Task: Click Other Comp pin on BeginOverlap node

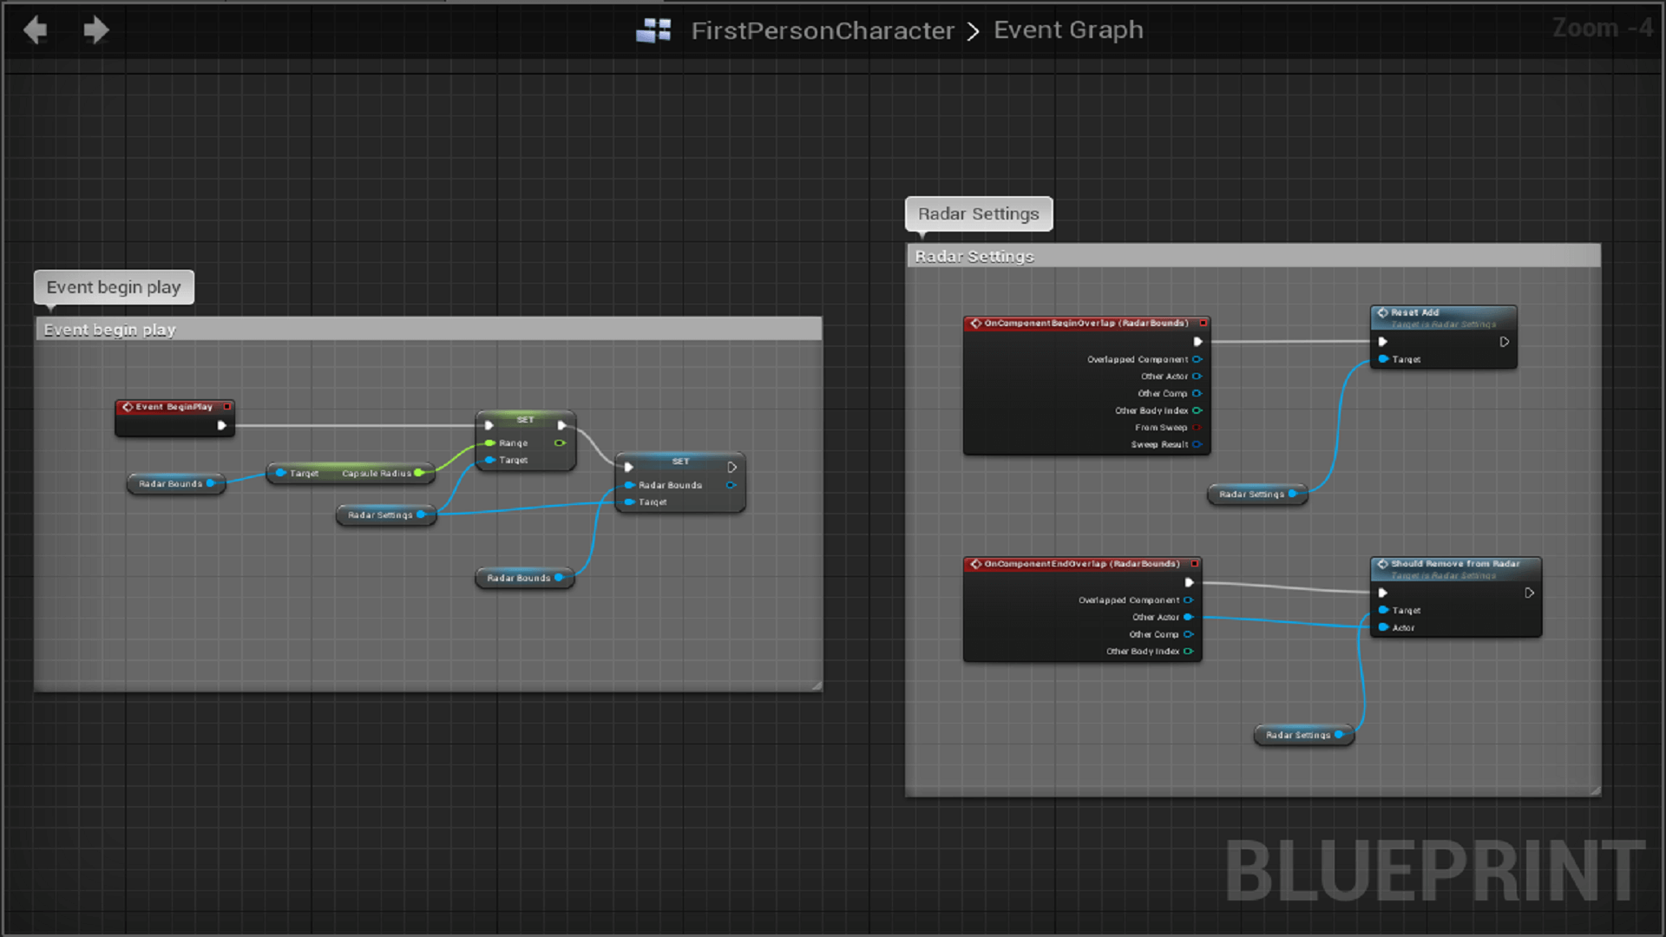Action: (1197, 393)
